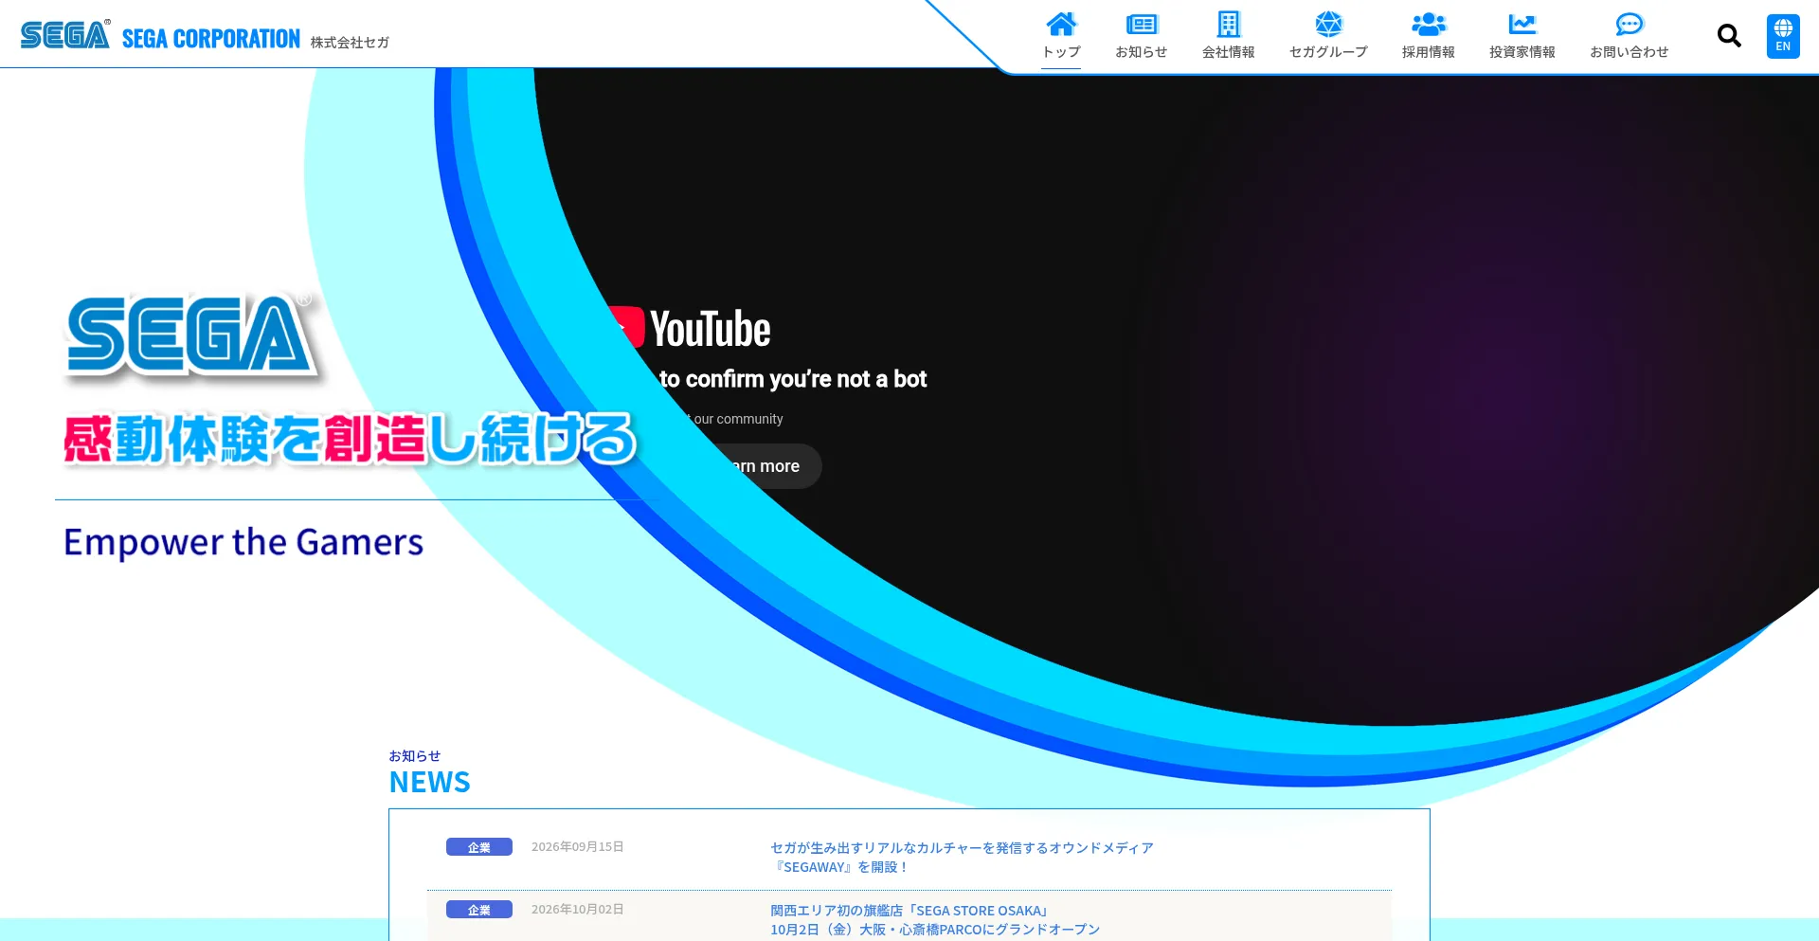Click the 企業 tag next to 2026年09月15日
1819x941 pixels.
479,847
